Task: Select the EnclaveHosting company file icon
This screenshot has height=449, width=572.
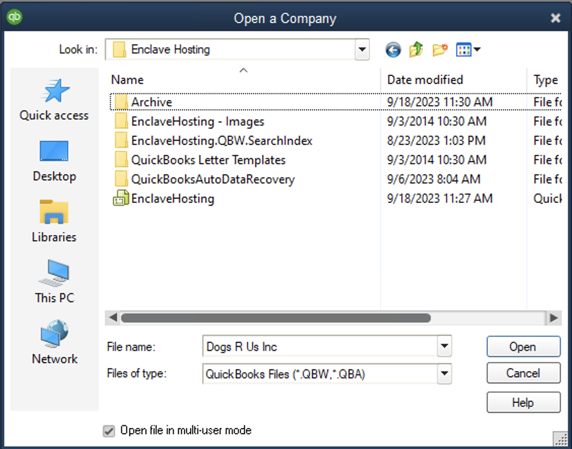Action: coord(121,199)
